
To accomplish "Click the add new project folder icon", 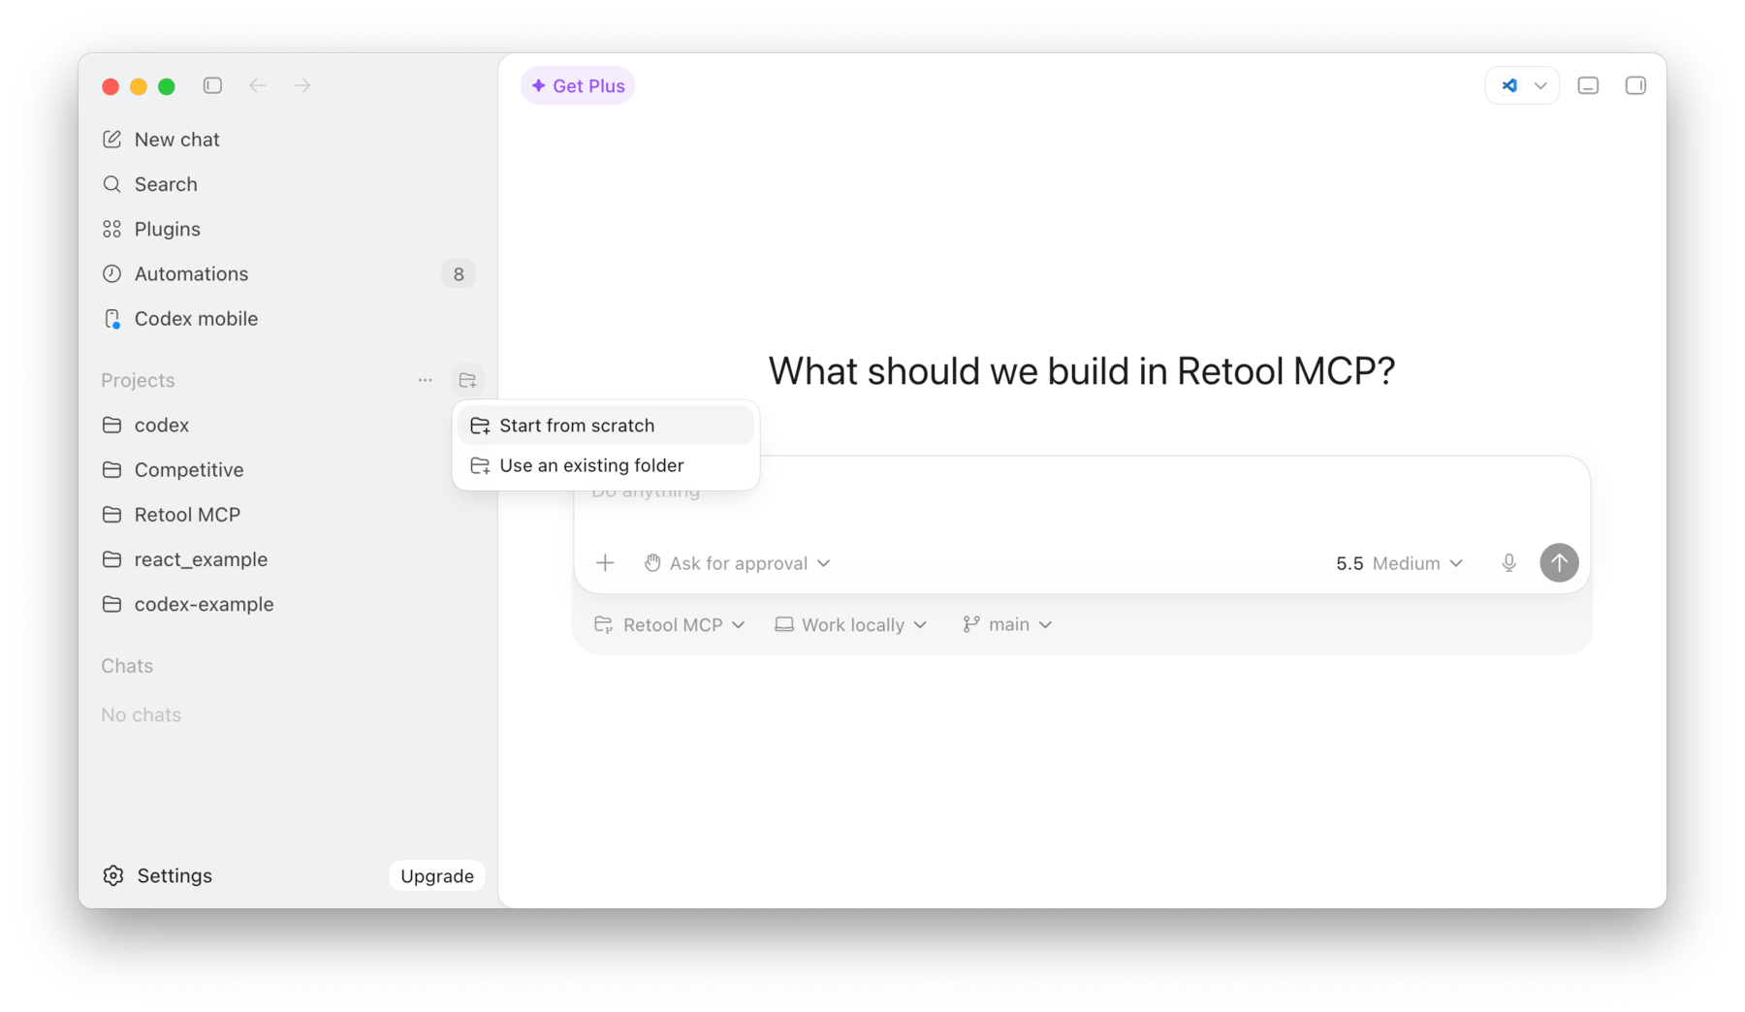I will [x=467, y=380].
